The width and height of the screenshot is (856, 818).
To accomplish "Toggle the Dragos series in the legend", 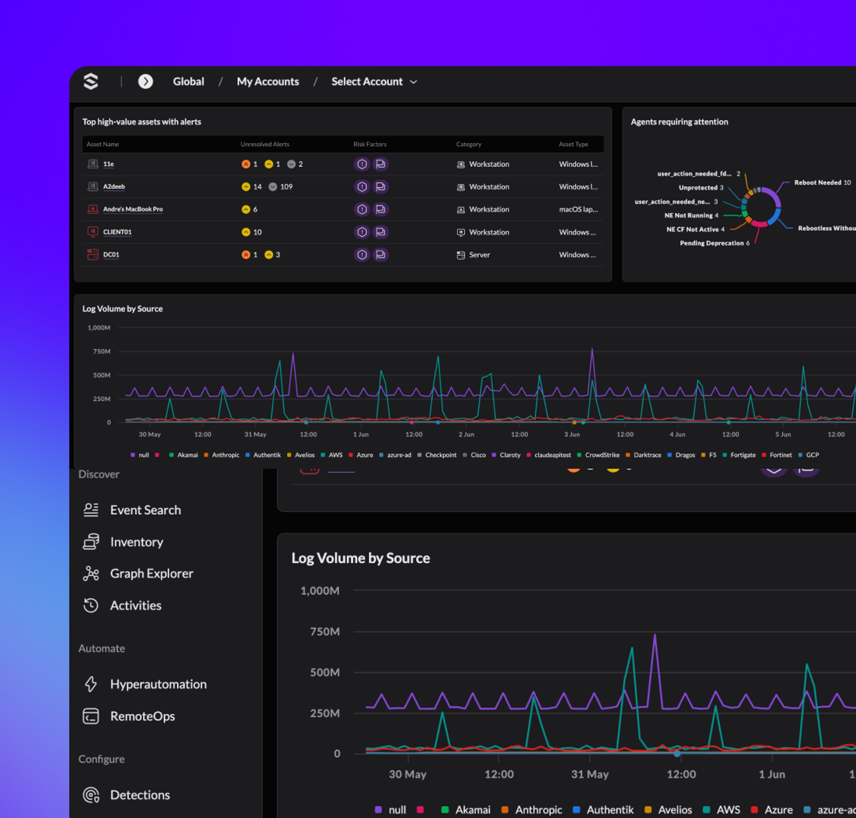I will point(681,455).
